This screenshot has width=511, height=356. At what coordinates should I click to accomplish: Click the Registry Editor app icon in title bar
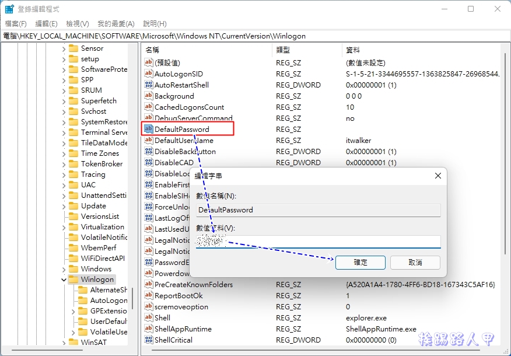coord(9,9)
